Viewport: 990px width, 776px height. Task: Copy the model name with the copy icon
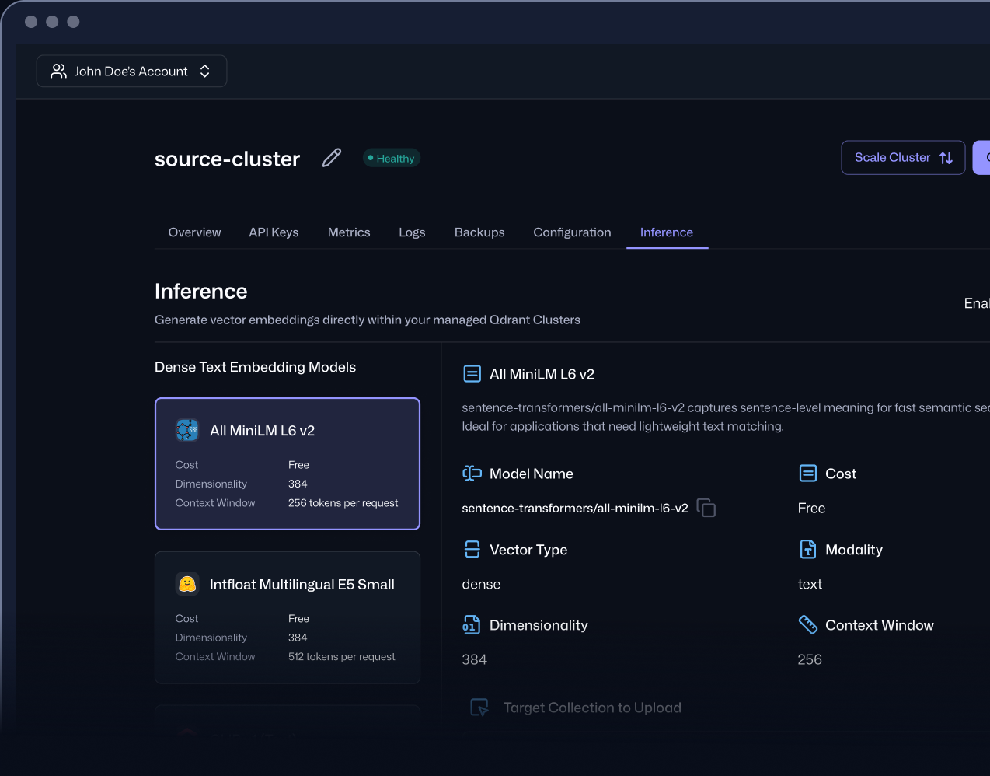pyautogui.click(x=706, y=508)
